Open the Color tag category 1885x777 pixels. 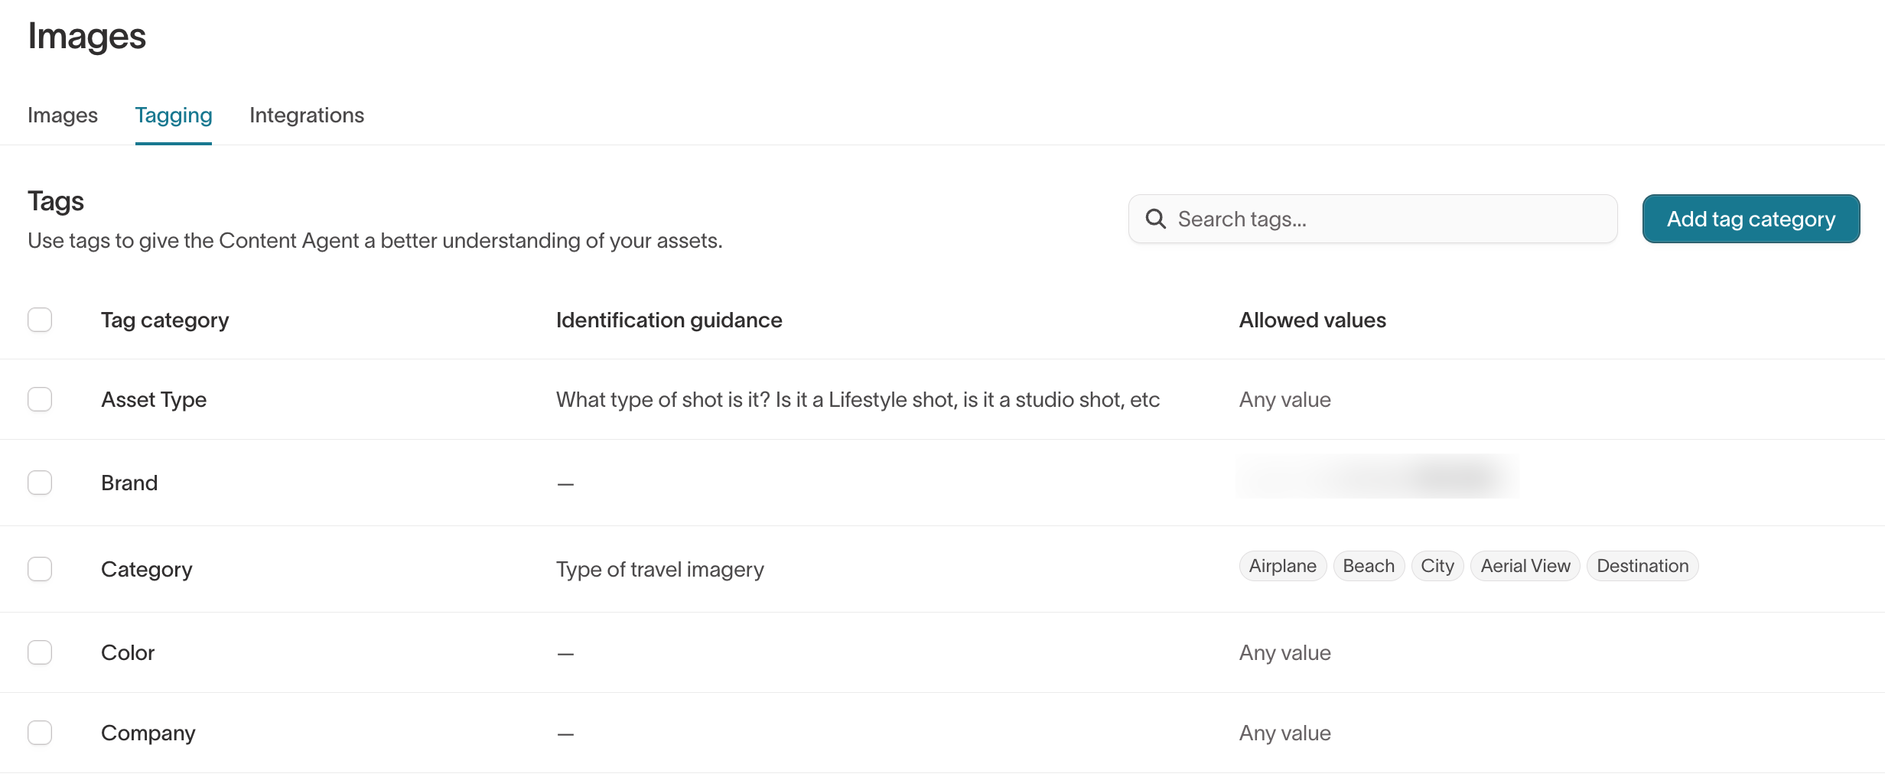click(128, 652)
